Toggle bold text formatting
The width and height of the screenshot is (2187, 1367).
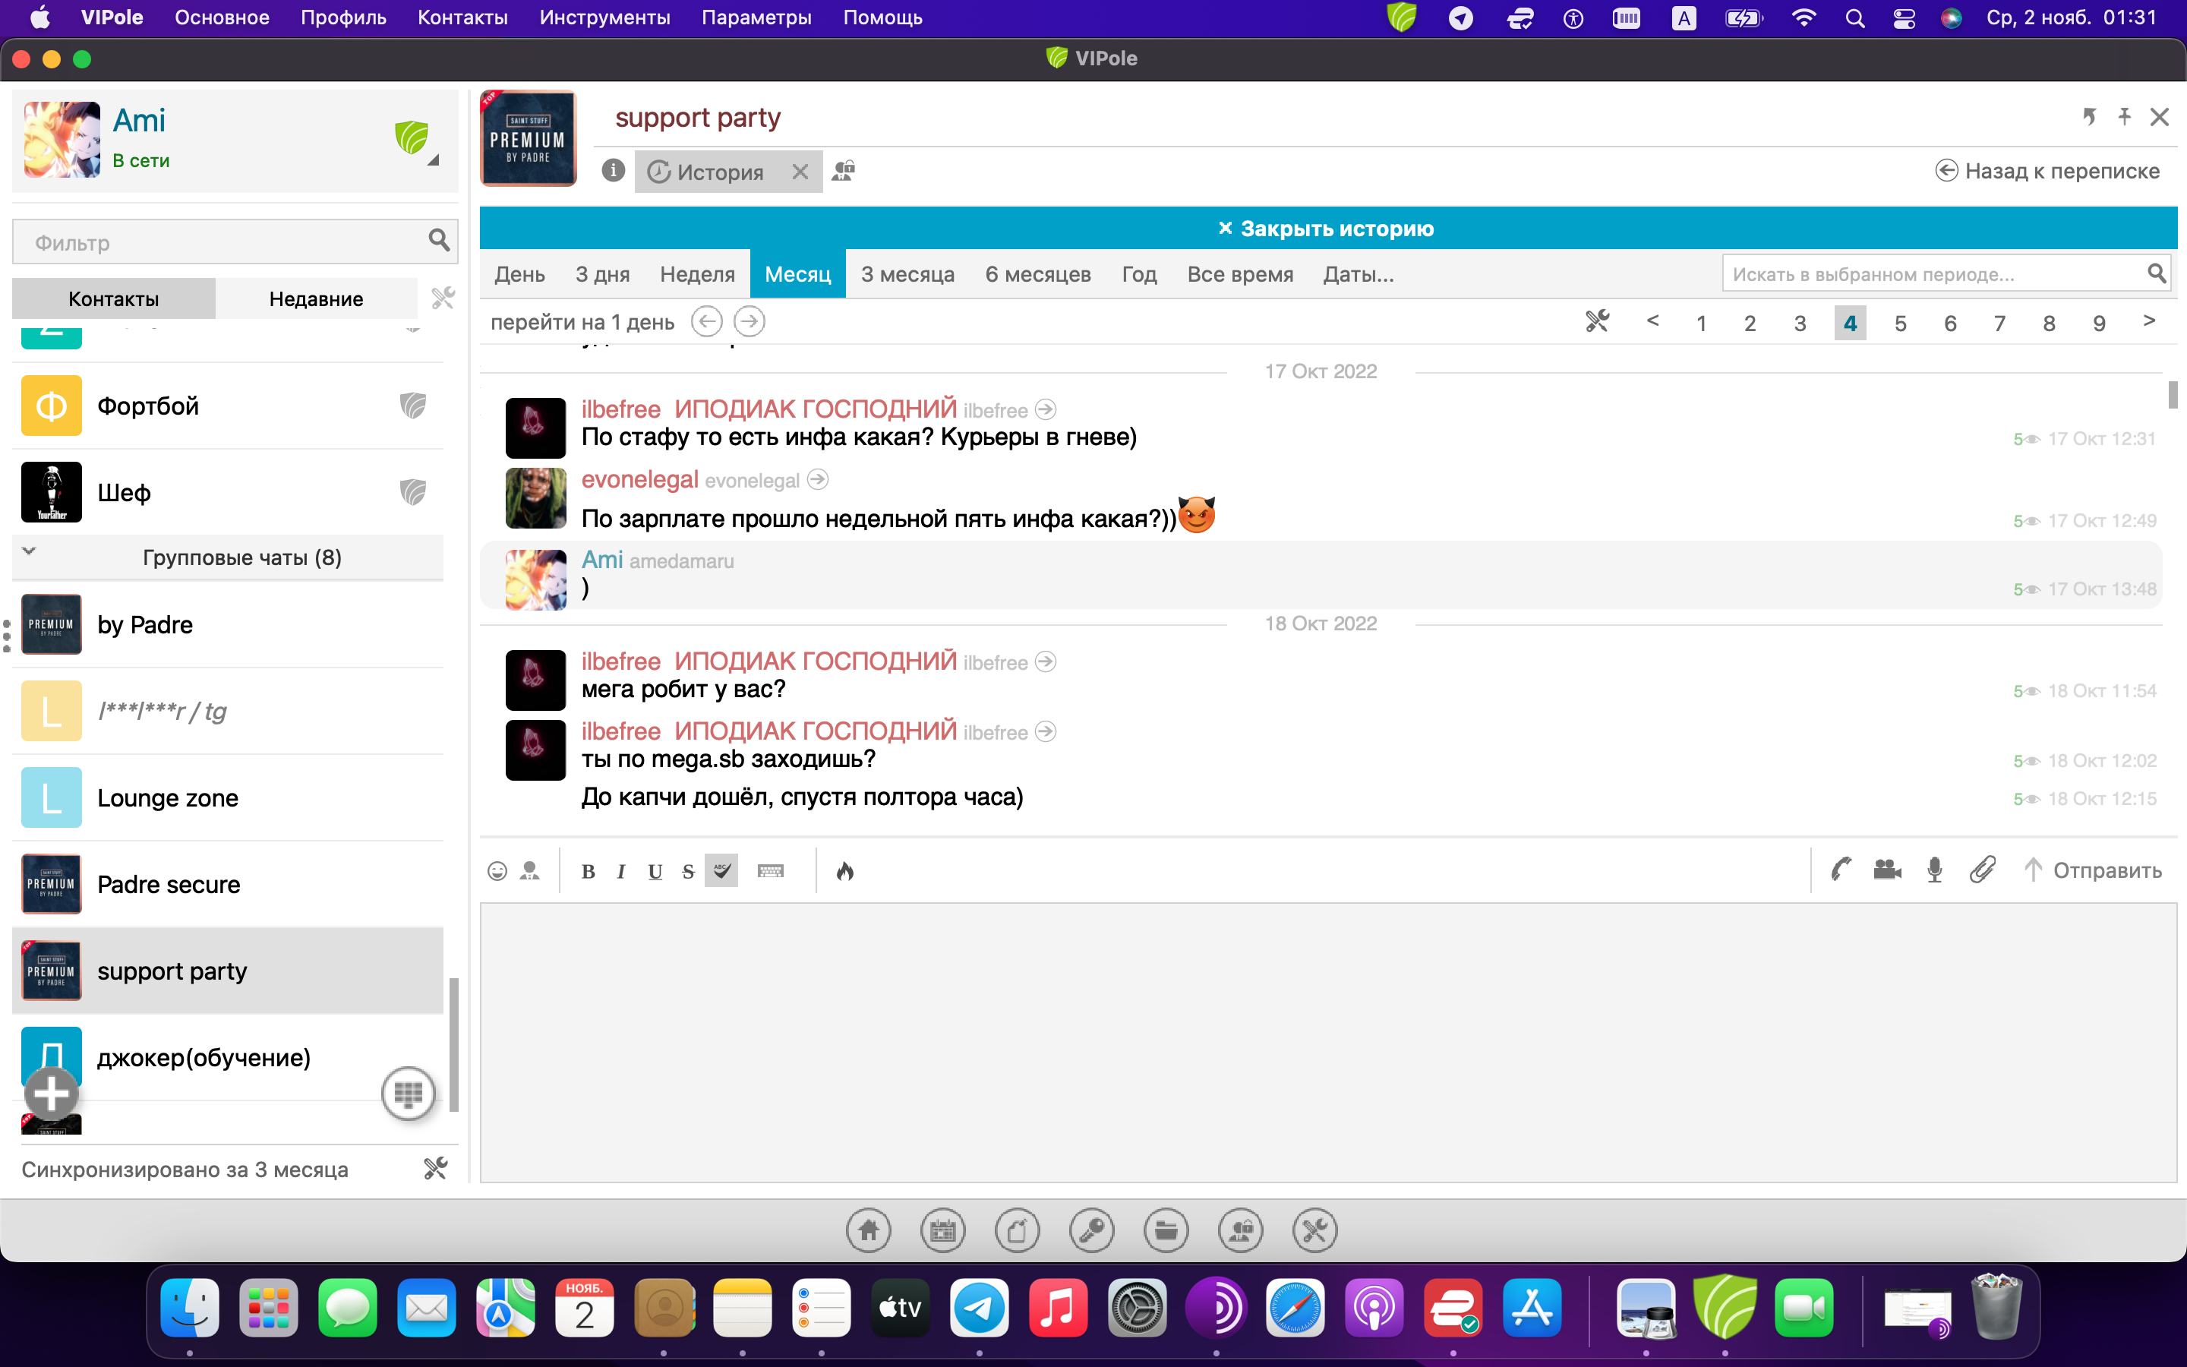589,872
